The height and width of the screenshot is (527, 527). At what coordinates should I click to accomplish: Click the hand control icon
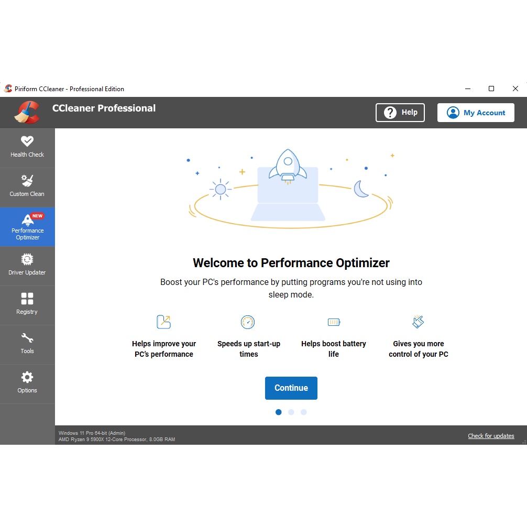pyautogui.click(x=418, y=322)
